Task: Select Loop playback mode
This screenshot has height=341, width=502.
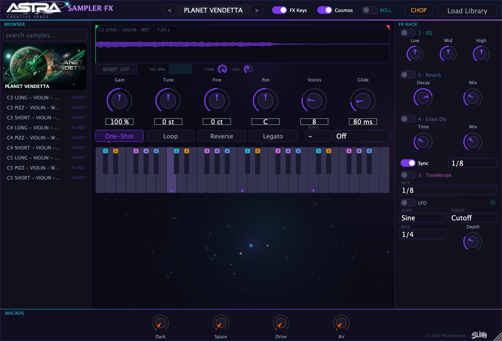Action: pos(171,136)
